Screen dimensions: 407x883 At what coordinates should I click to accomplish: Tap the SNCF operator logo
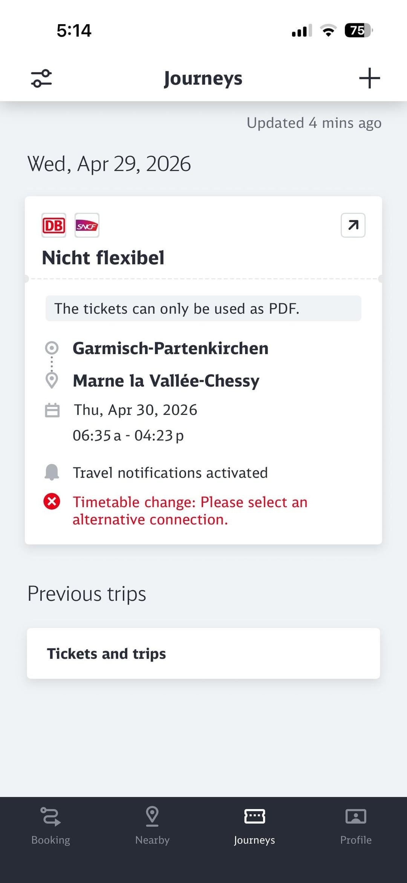87,226
